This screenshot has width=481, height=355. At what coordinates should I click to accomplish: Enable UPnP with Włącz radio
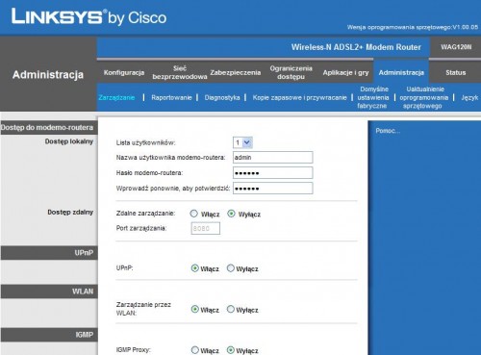pyautogui.click(x=194, y=268)
